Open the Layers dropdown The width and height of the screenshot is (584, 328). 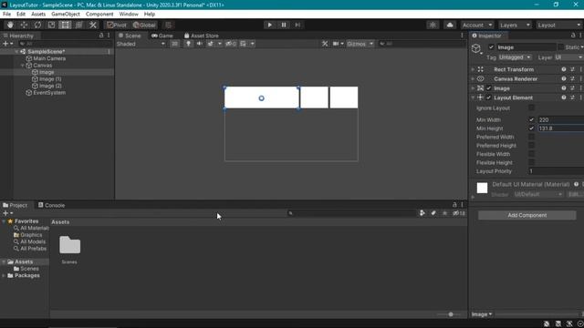pyautogui.click(x=515, y=25)
